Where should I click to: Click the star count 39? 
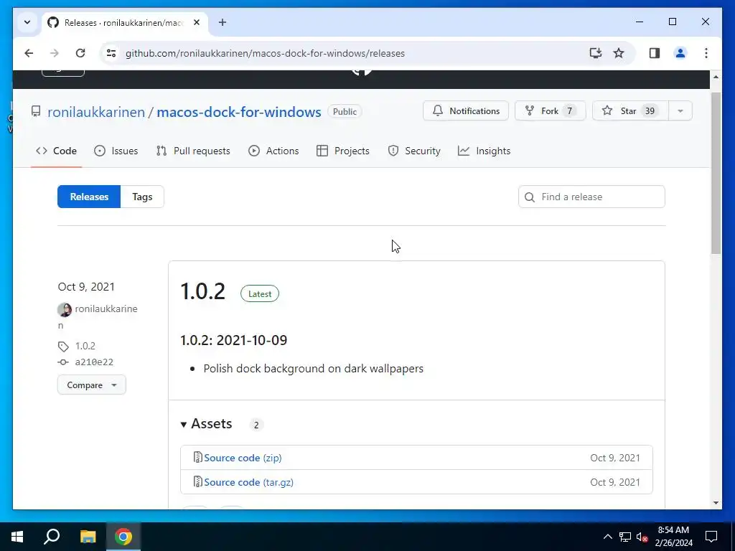(650, 111)
